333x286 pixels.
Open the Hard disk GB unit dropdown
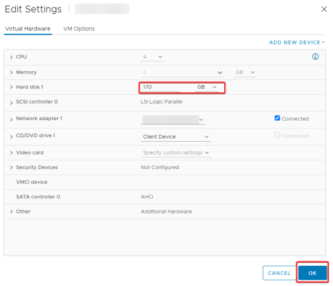207,87
